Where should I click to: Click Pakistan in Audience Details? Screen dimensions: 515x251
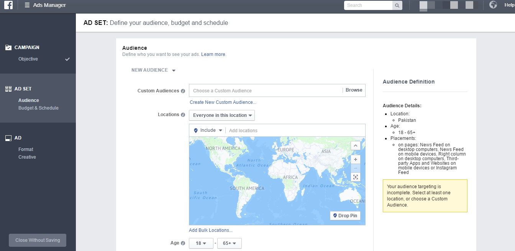[x=407, y=120]
